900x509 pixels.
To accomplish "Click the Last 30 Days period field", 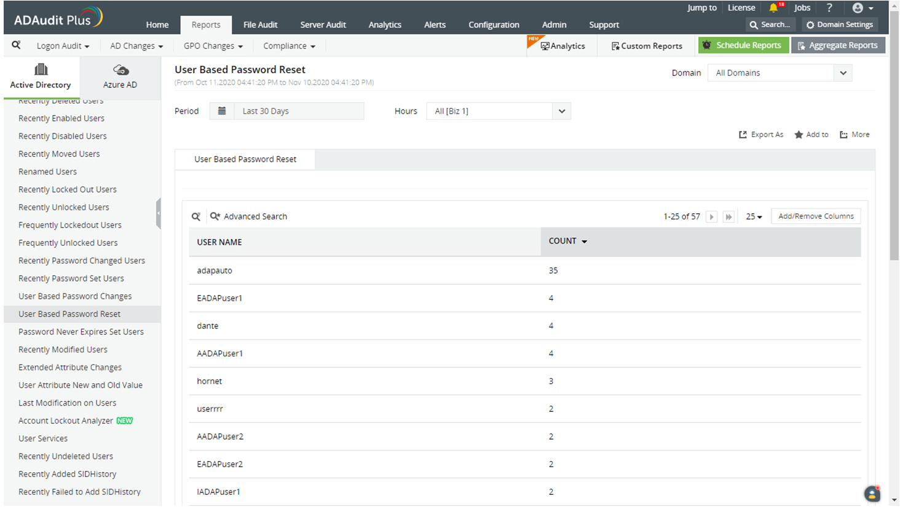I will coord(299,111).
